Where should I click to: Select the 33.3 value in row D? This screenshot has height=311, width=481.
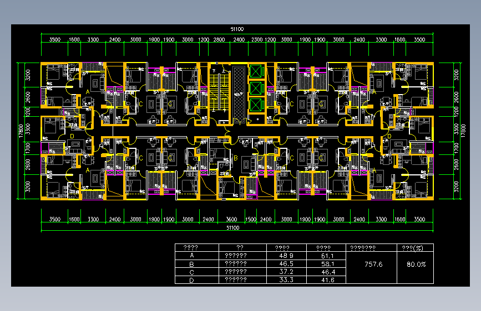pos(286,279)
